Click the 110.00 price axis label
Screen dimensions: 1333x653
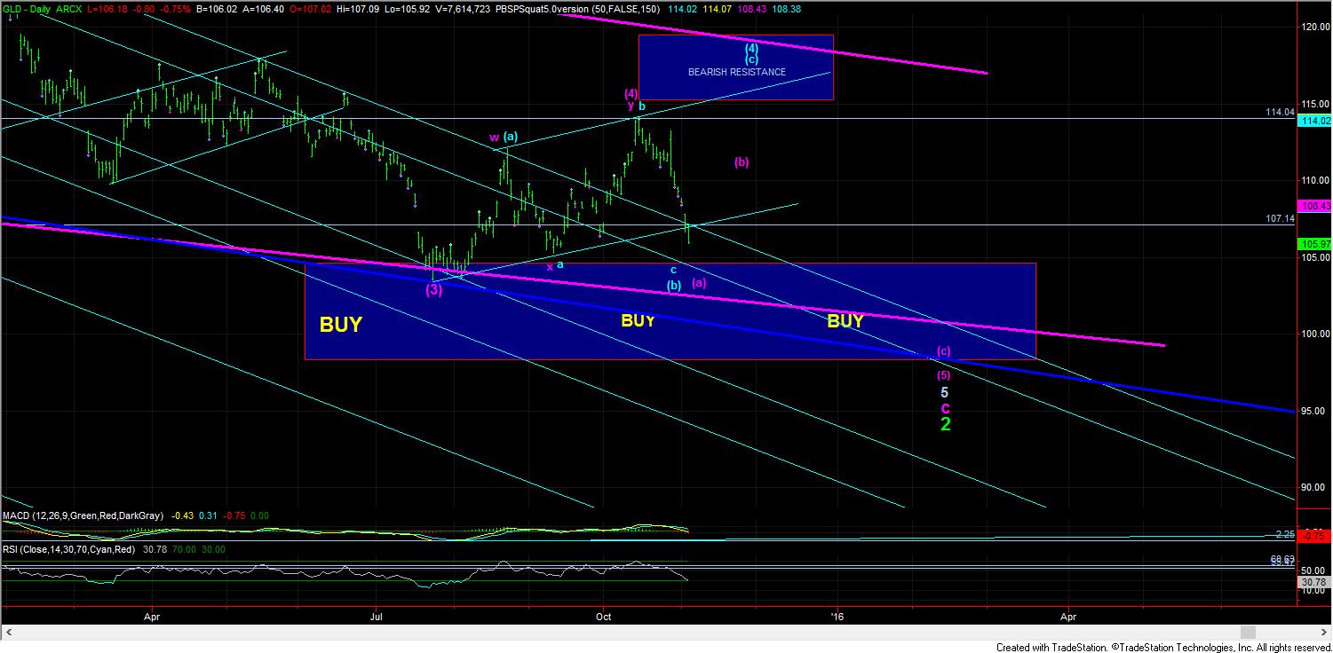(x=1314, y=181)
